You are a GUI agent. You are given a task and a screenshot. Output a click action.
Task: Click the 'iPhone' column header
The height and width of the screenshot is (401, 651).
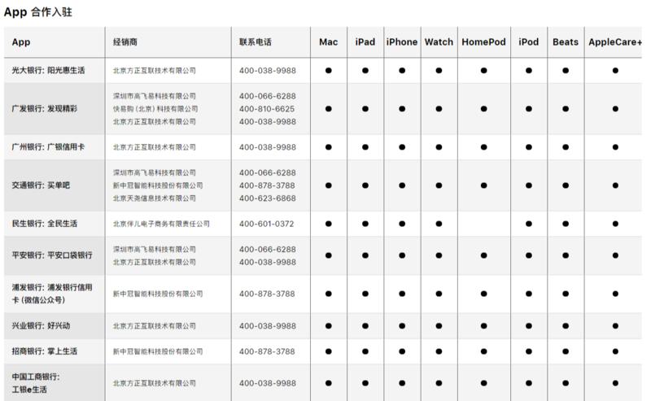(402, 42)
